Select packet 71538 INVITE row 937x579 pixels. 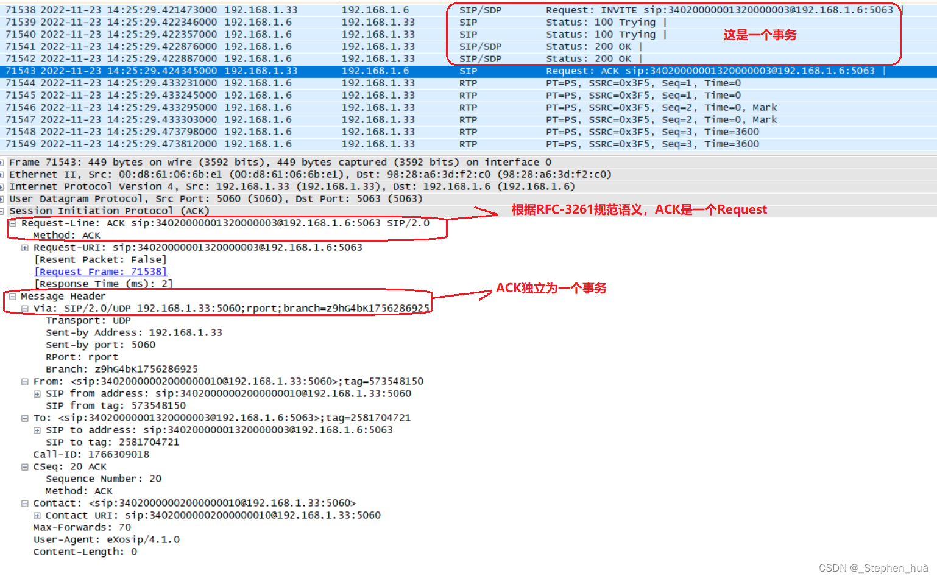(468, 10)
